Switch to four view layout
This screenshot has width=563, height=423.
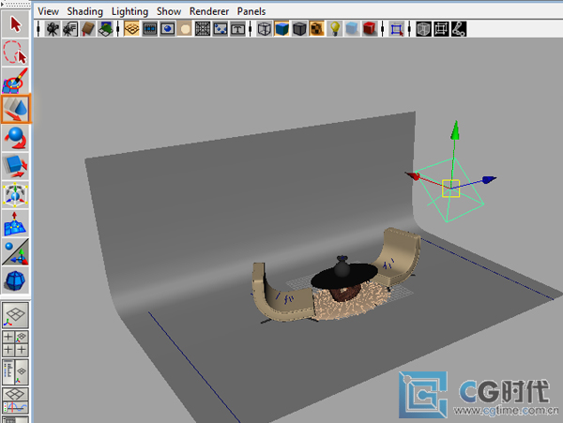click(x=15, y=343)
